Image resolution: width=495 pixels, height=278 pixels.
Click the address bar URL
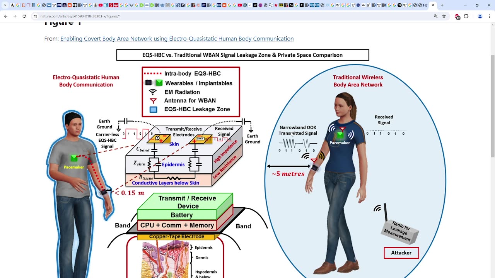[x=80, y=16]
